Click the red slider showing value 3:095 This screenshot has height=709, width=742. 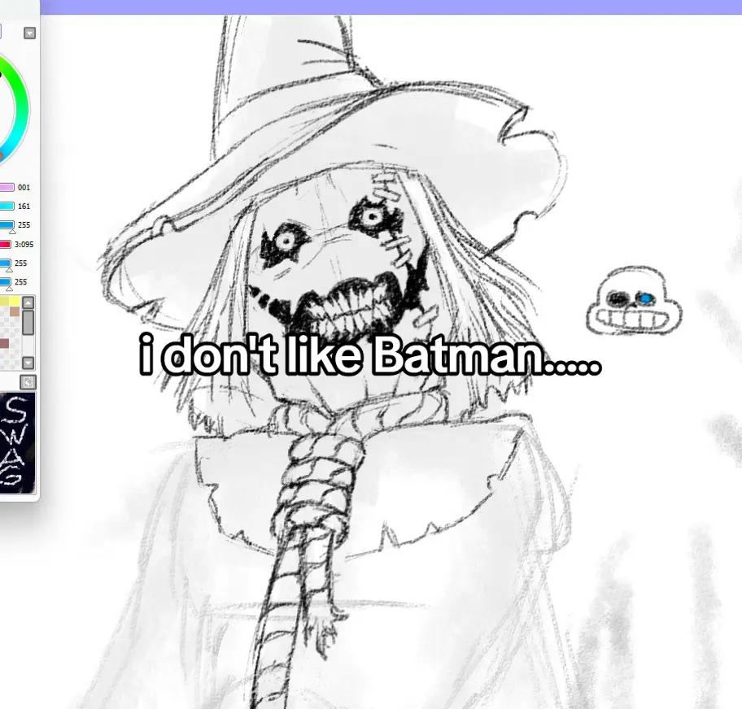[5, 245]
